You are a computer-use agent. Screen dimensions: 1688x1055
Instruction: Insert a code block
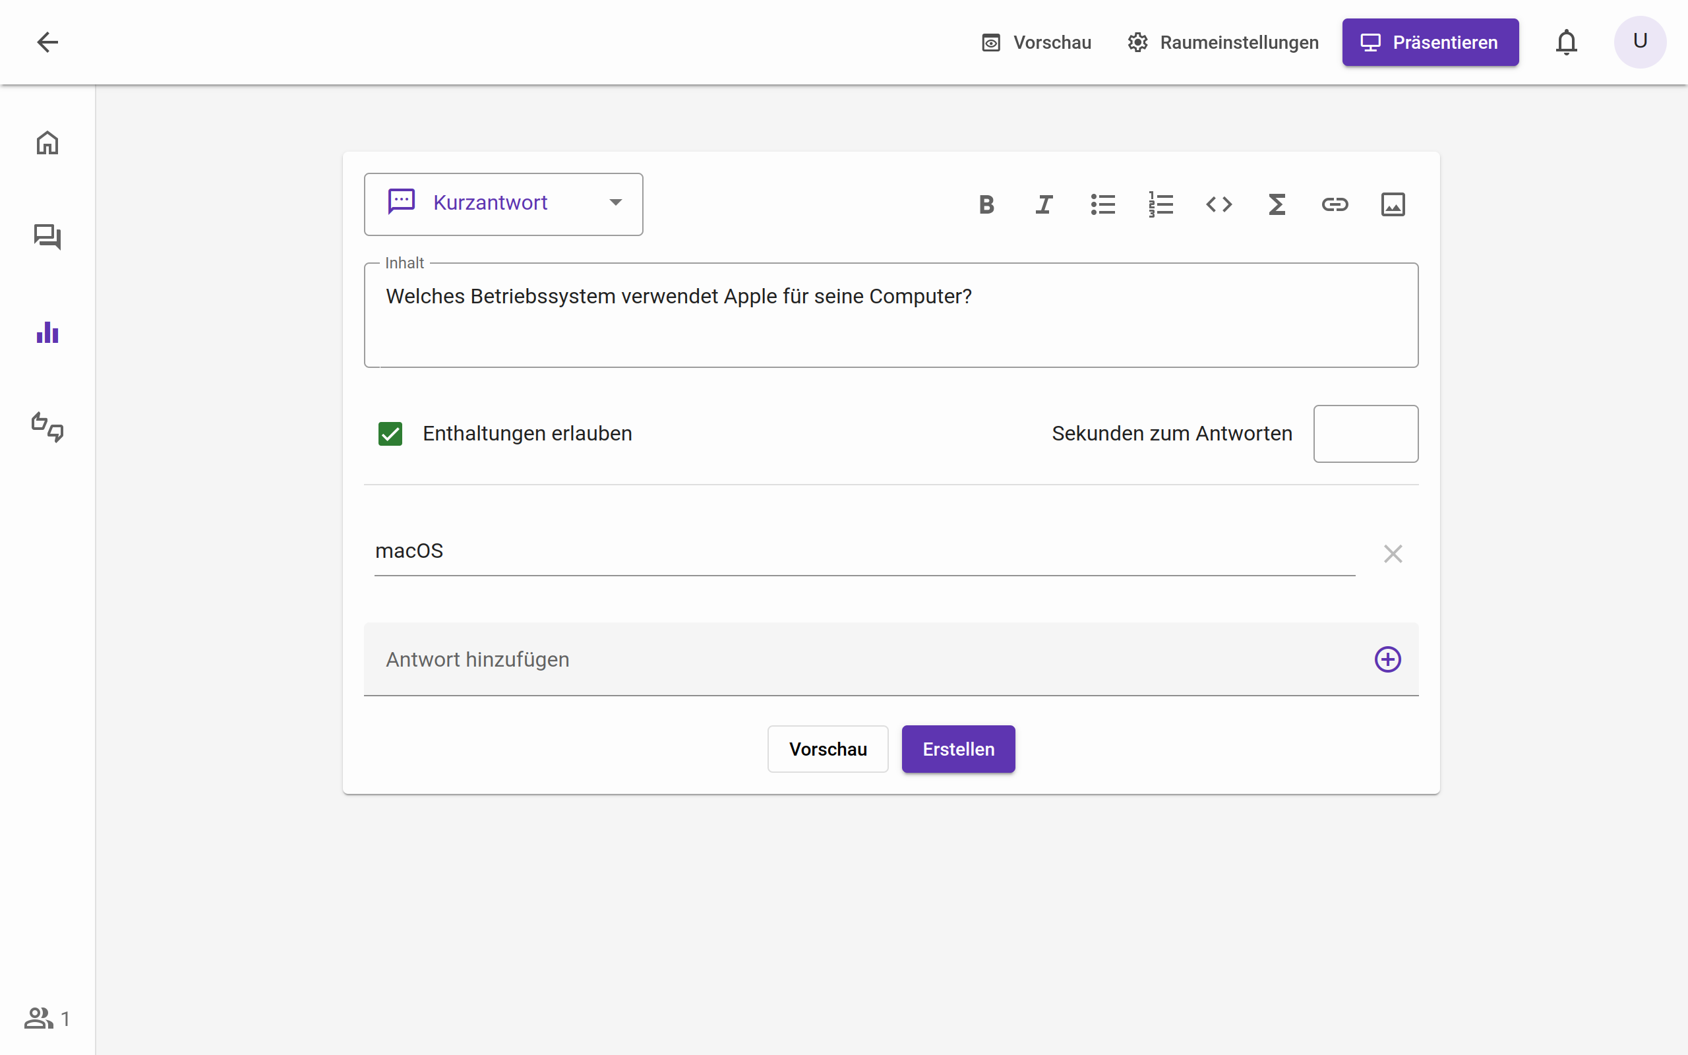click(x=1219, y=204)
